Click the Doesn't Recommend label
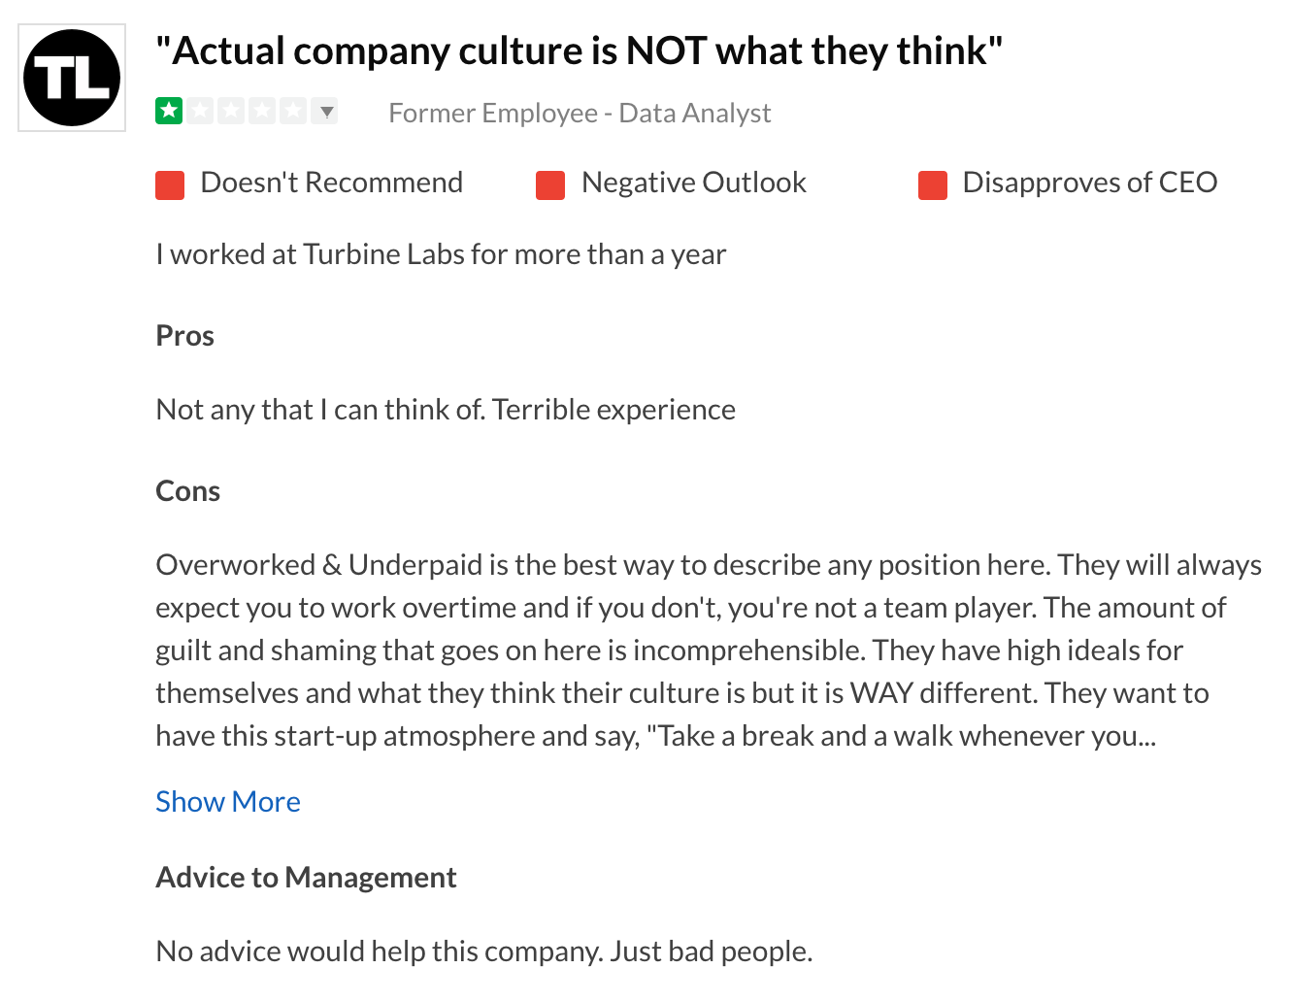 tap(331, 183)
